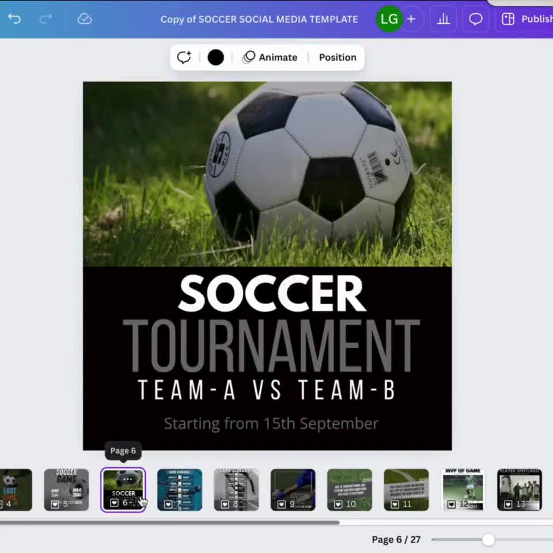
Task: Open the LG account avatar
Action: (389, 18)
